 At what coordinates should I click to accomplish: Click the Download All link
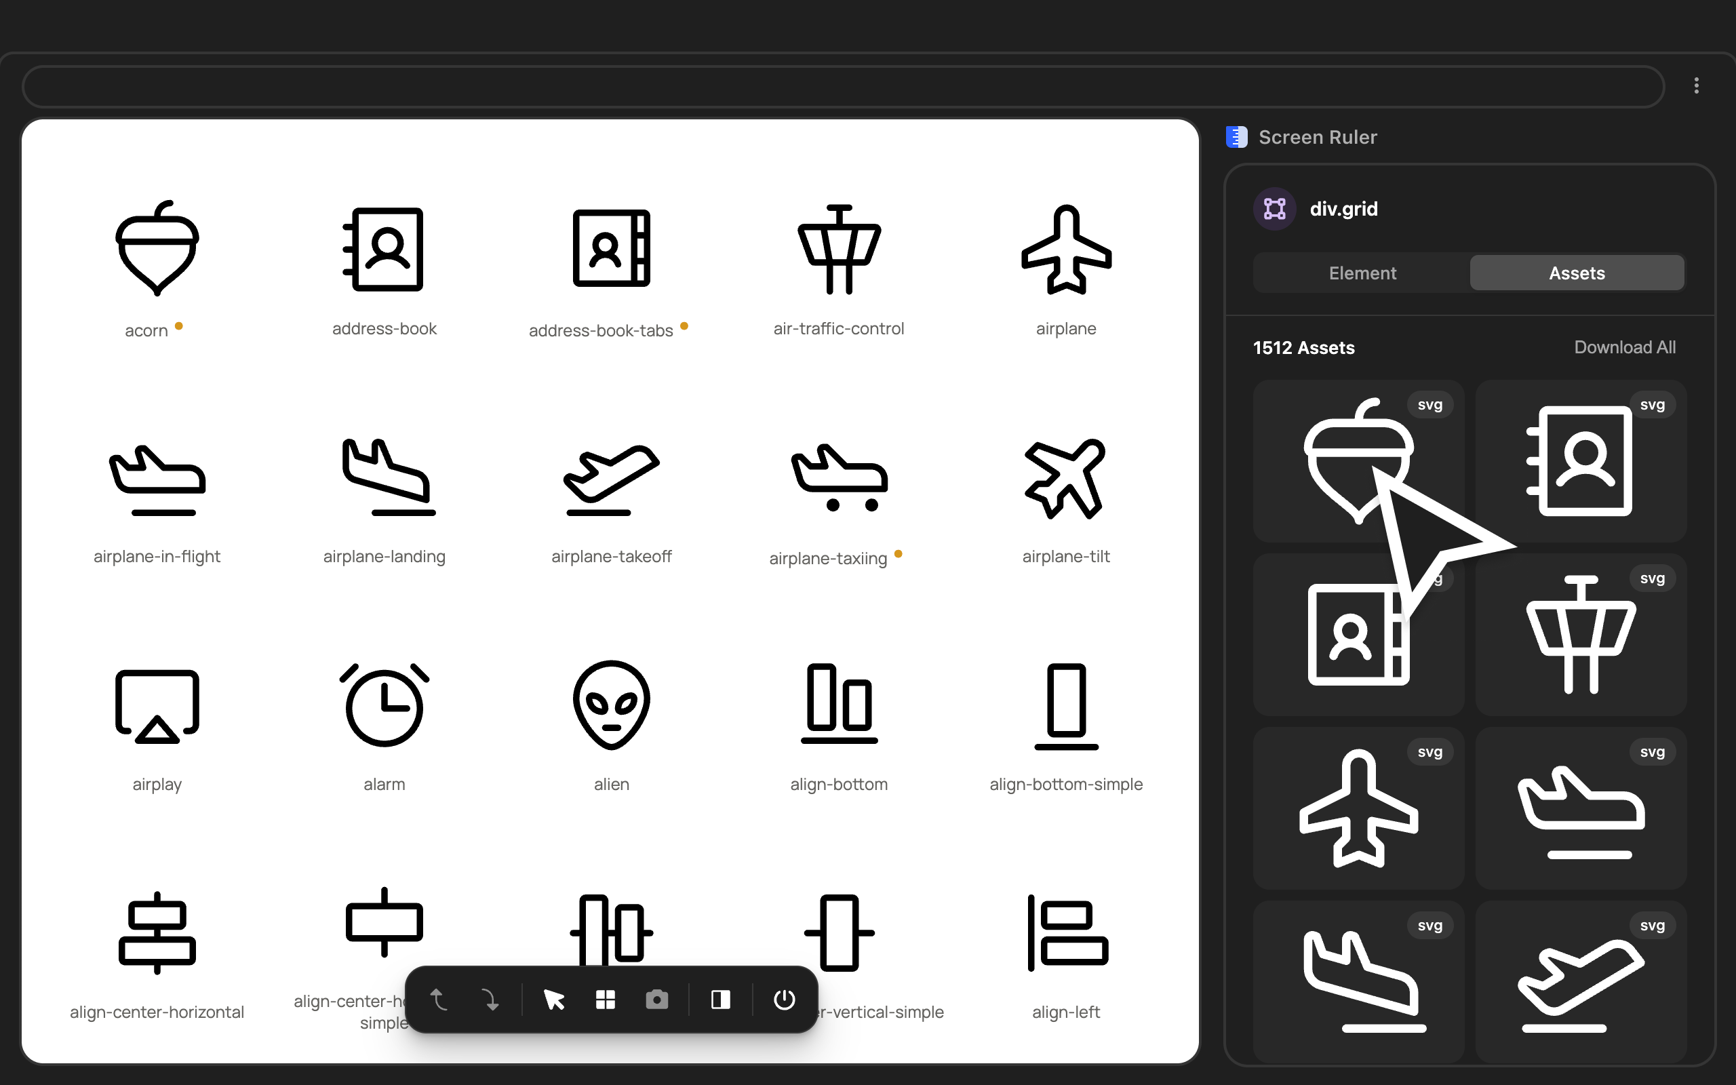(1624, 347)
